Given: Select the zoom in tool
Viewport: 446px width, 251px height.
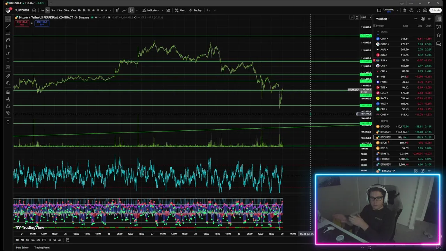Looking at the screenshot, I should [8, 83].
